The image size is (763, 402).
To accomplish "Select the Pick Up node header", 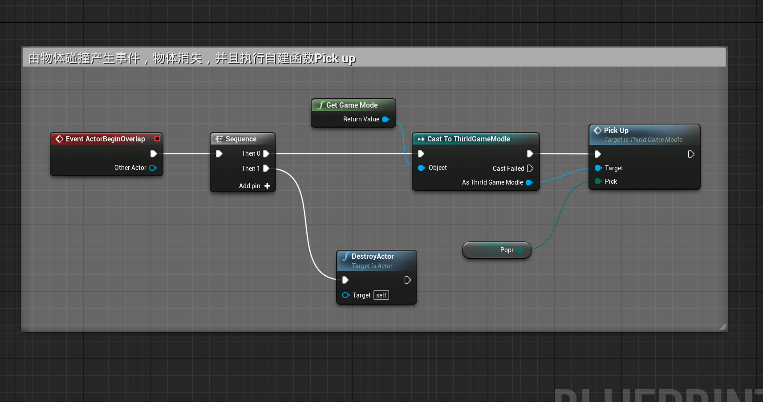I will [645, 134].
